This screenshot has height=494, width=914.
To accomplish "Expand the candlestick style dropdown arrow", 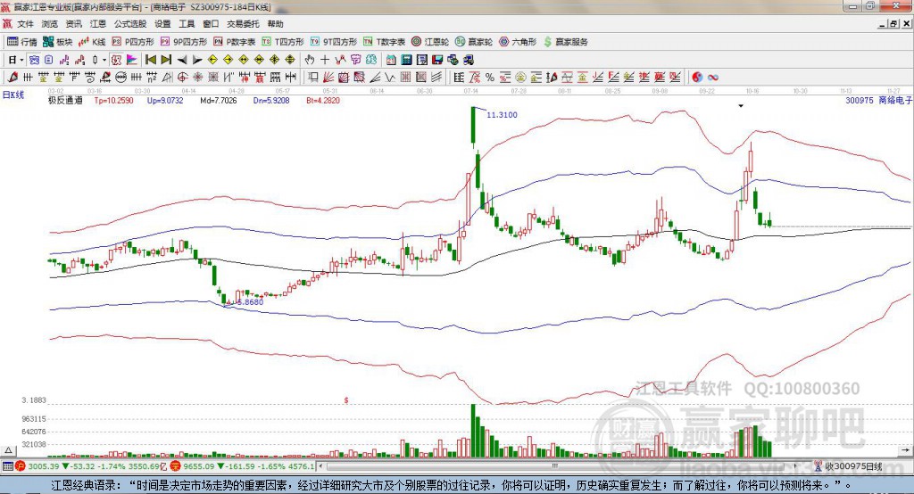I will [x=104, y=60].
